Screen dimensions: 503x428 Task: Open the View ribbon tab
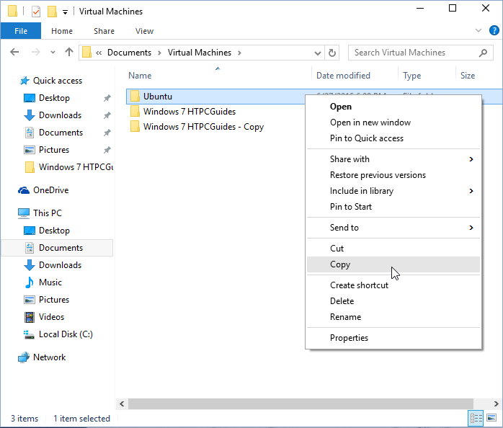pos(144,31)
